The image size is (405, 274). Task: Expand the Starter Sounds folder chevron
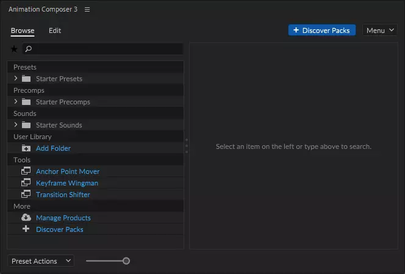(x=16, y=125)
